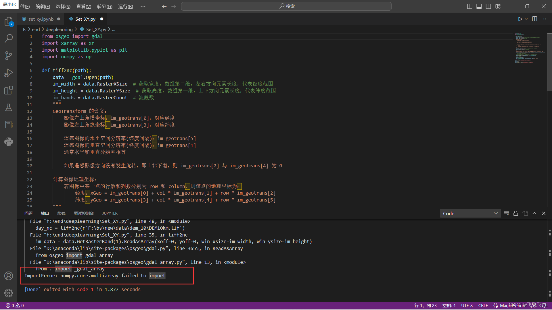The image size is (552, 310).
Task: Click the breadcrumb ellipsis symbol entry
Action: pyautogui.click(x=114, y=29)
